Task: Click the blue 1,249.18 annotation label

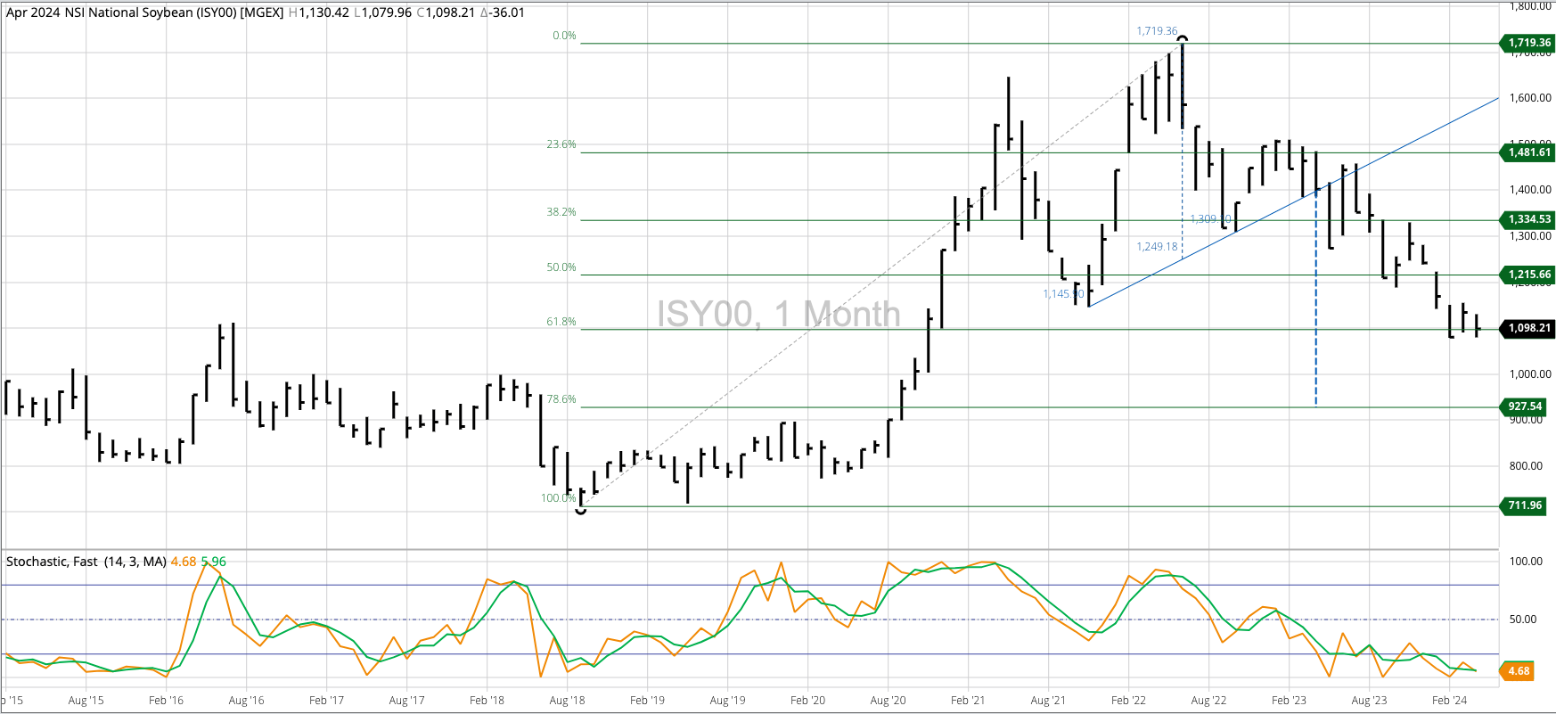Action: 1157,247
